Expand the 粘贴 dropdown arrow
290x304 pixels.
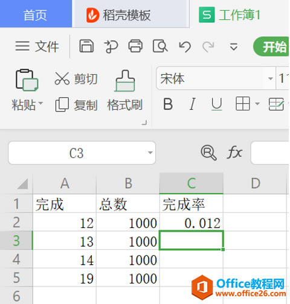coord(40,103)
